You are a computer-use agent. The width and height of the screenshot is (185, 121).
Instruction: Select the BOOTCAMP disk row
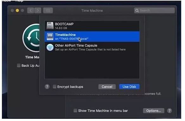tap(92, 26)
